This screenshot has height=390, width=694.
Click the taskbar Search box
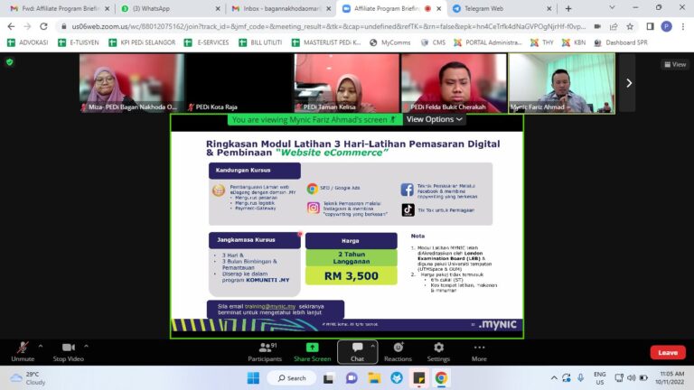tap(292, 378)
